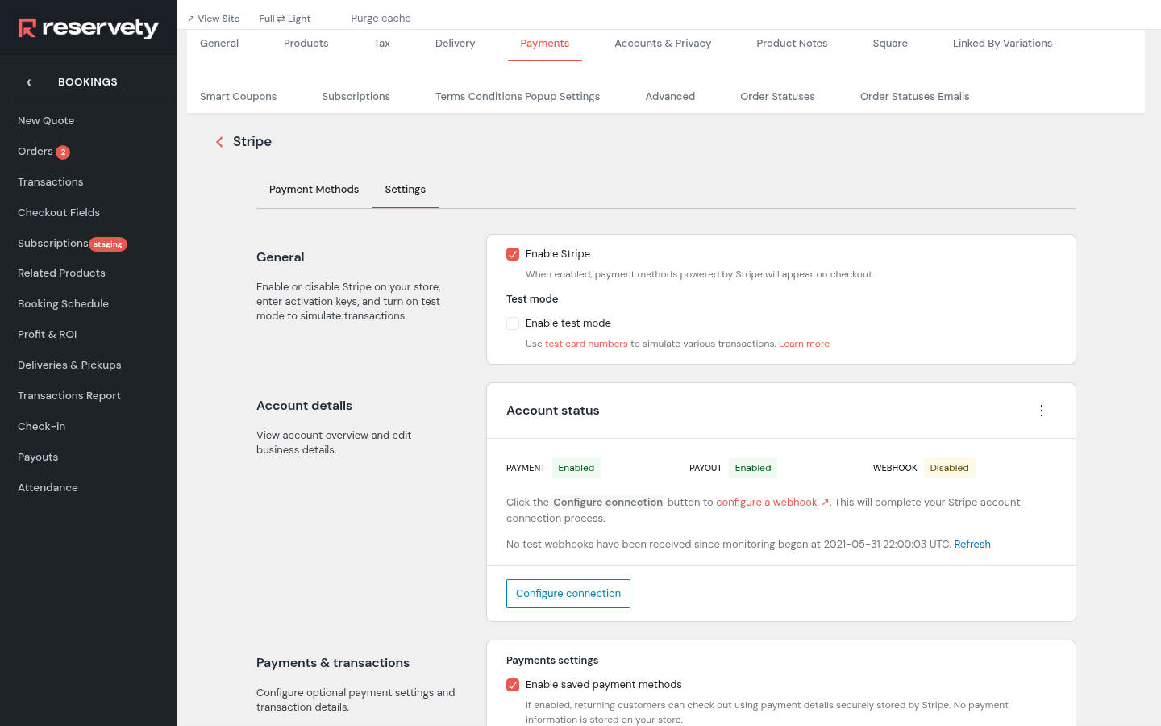1161x726 pixels.
Task: Uncheck Enable saved payment methods
Action: pyautogui.click(x=513, y=685)
